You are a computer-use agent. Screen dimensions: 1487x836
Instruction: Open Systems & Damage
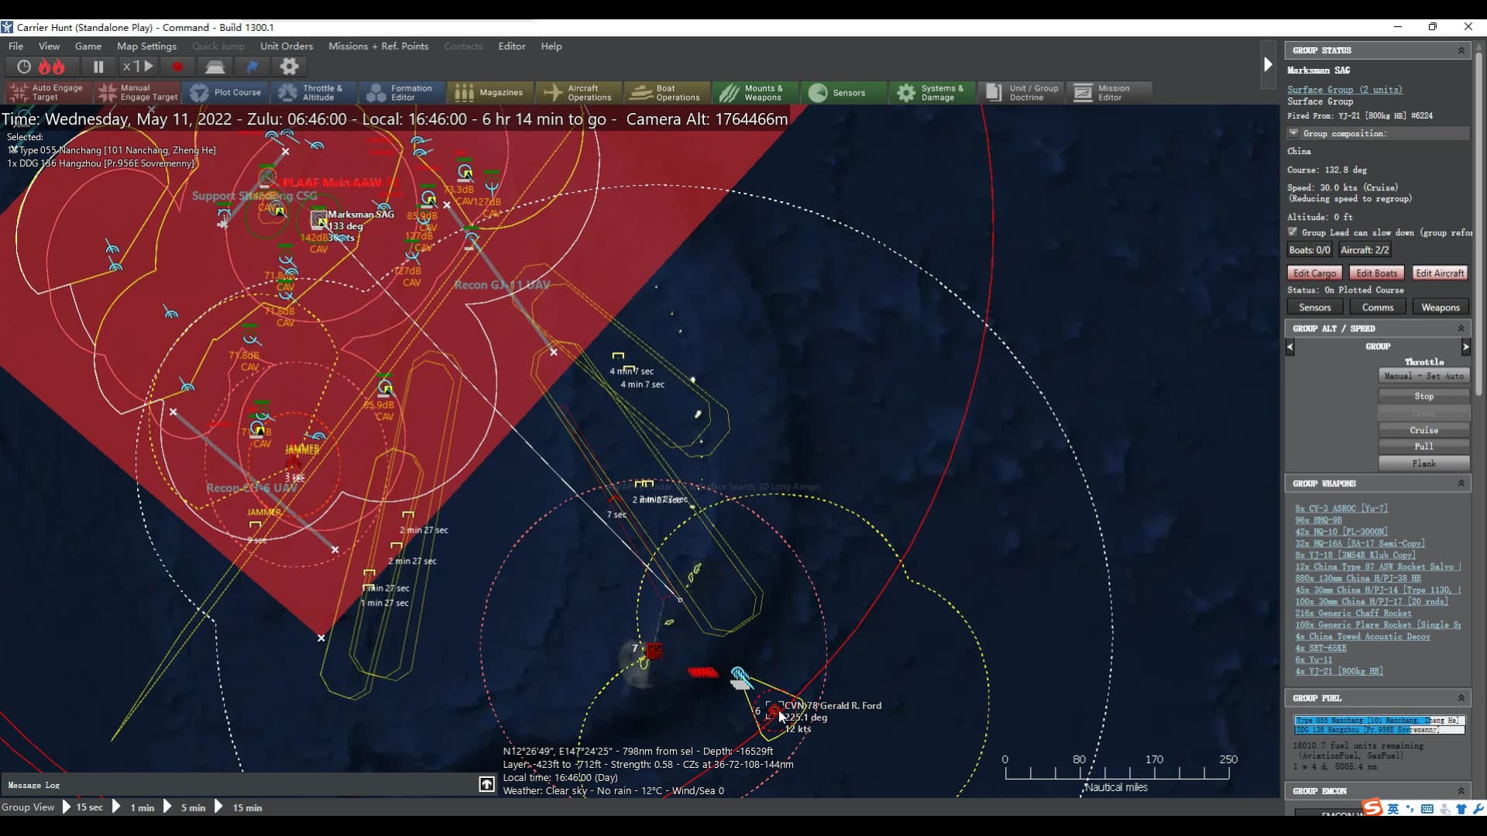932,93
